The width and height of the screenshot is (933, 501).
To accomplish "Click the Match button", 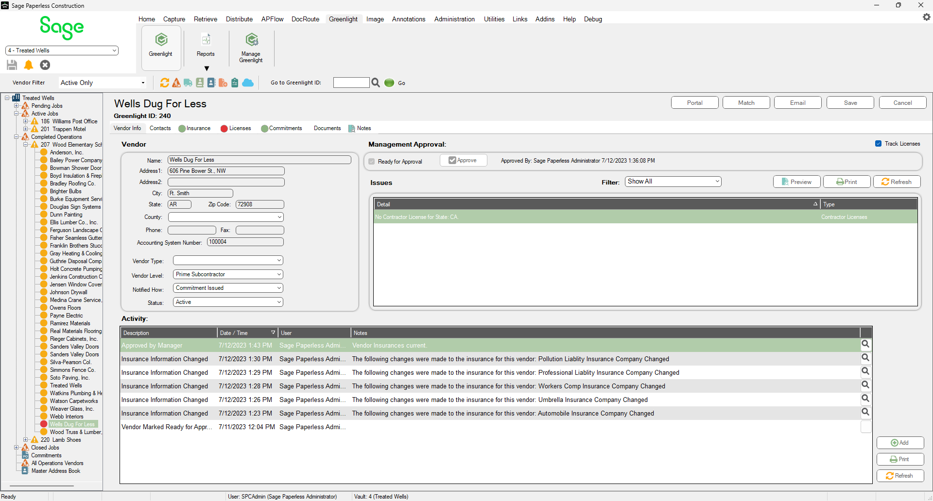I will point(746,103).
